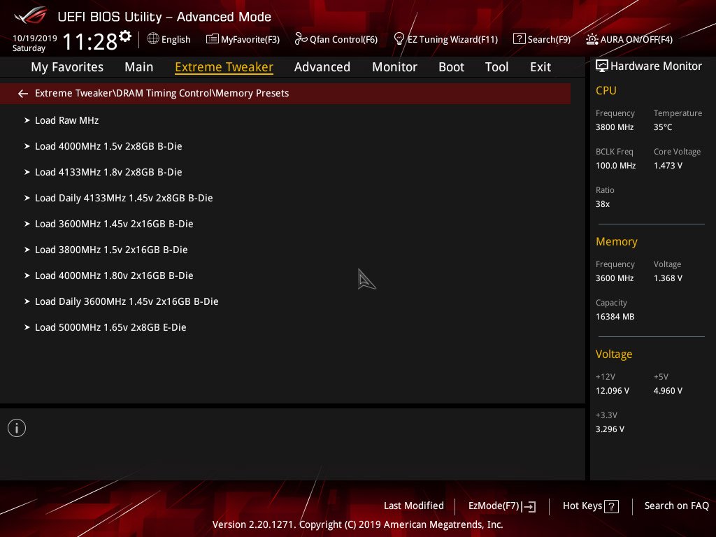Select Load Raw MHz preset

pos(66,120)
